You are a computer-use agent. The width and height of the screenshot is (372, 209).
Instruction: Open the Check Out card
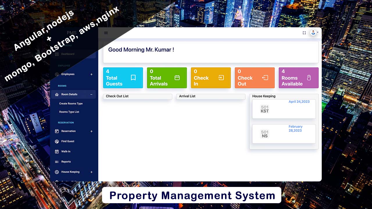point(255,78)
